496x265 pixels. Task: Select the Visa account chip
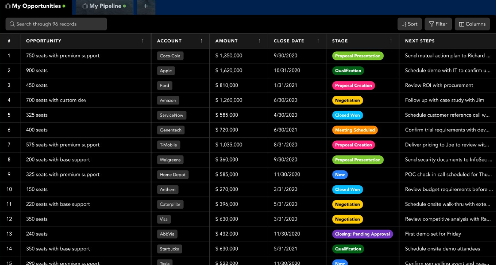click(164, 219)
